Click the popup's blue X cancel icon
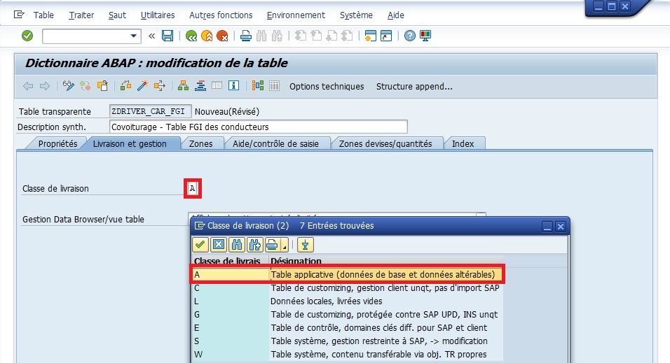The width and height of the screenshot is (670, 363). coord(218,244)
